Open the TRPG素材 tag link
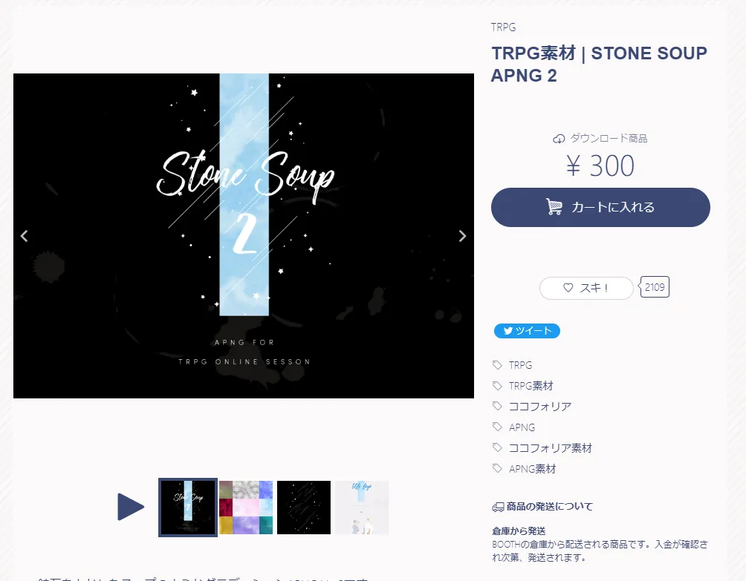746x581 pixels. point(531,386)
